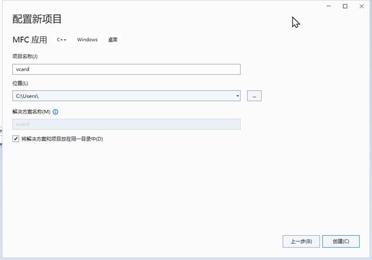
Task: Click into the 项目名称 field containing vcard
Action: click(x=126, y=69)
